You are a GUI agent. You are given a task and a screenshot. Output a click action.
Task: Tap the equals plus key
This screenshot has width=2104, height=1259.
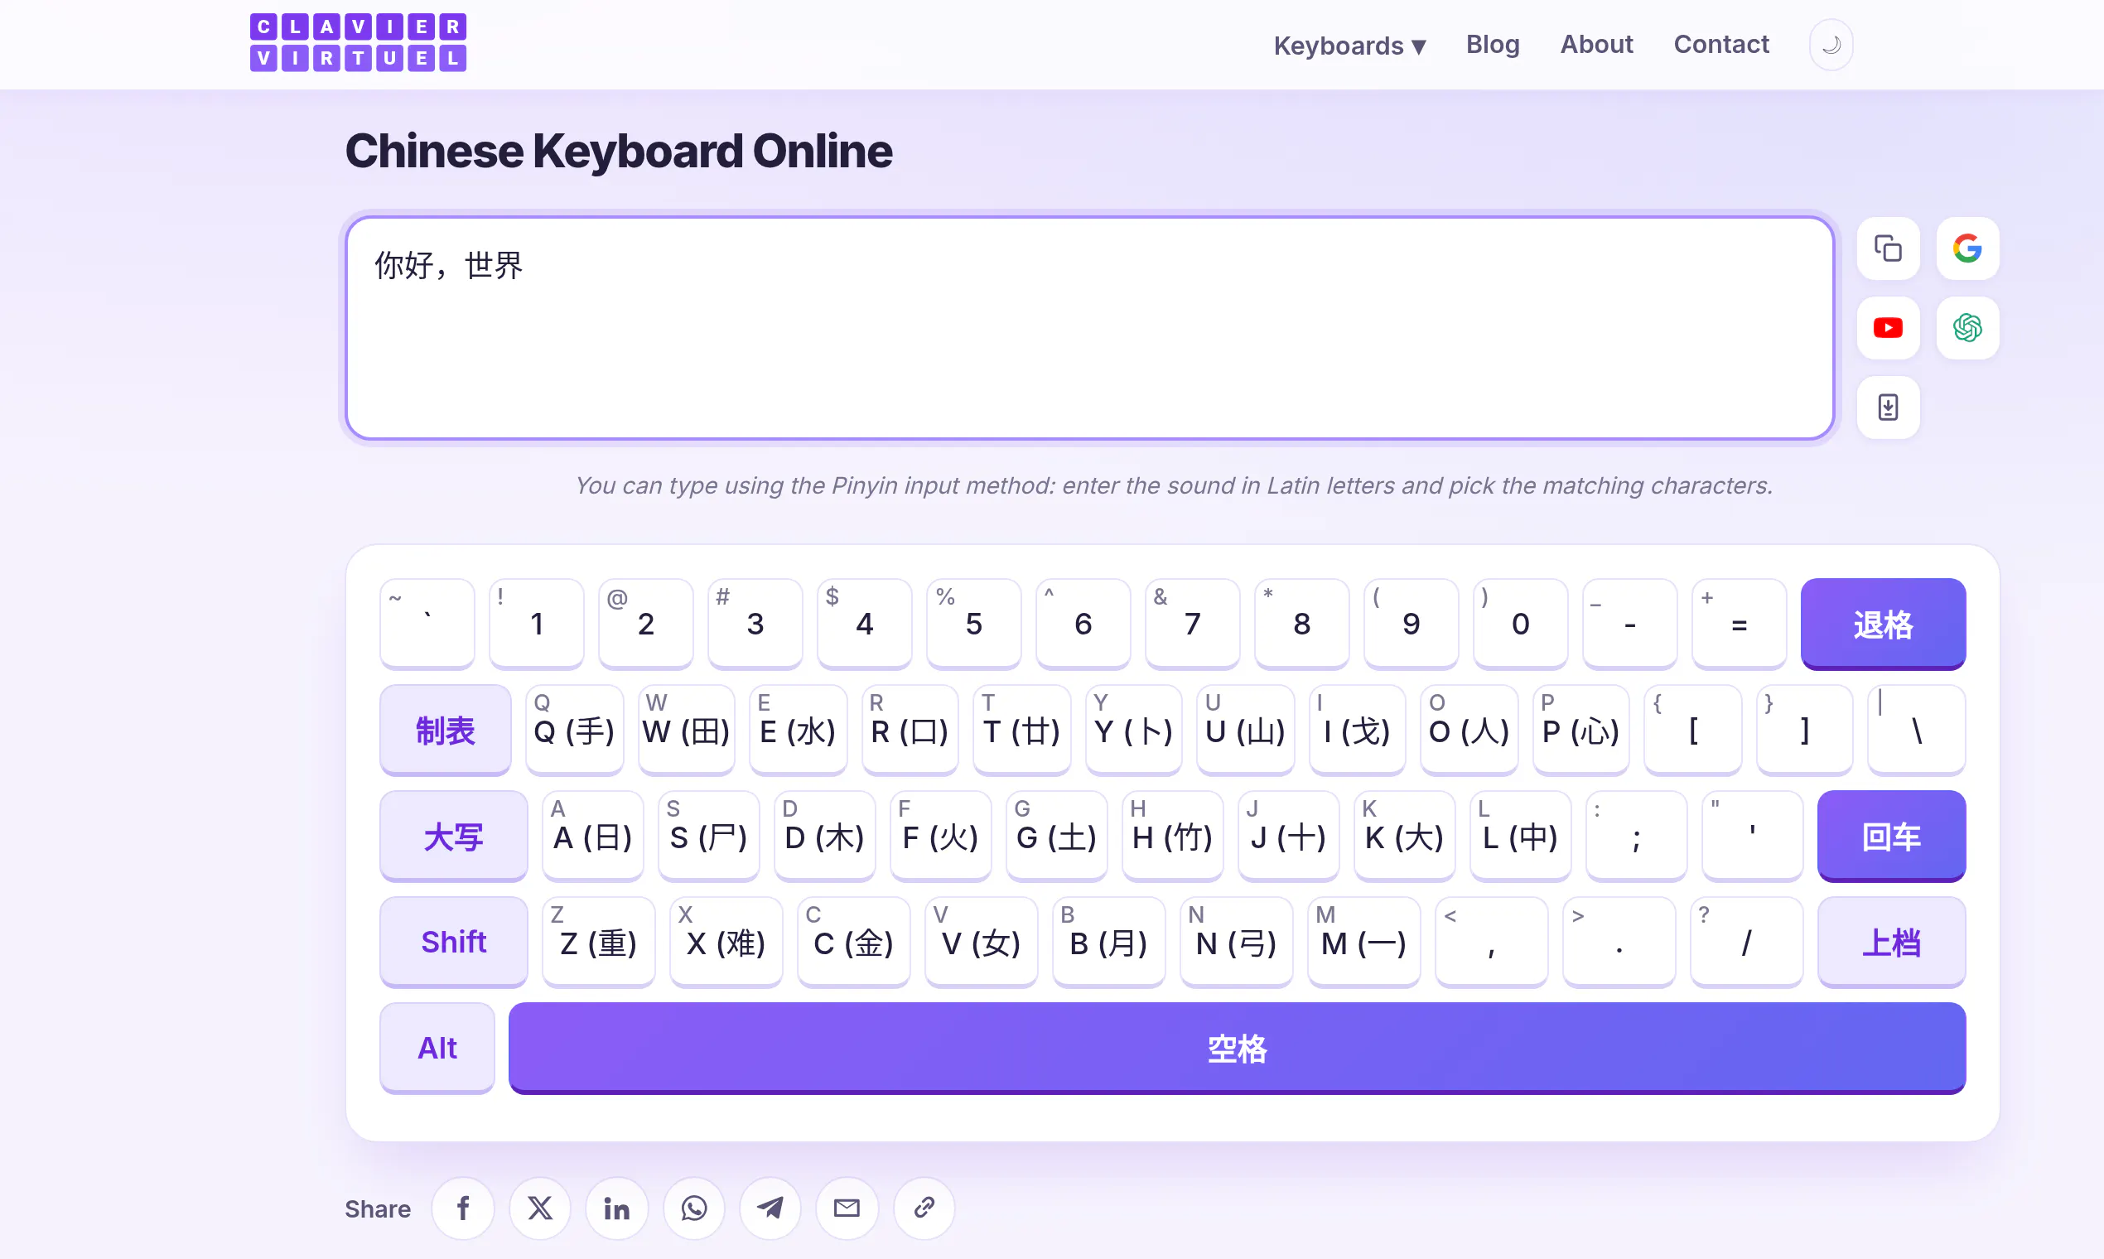coord(1740,624)
